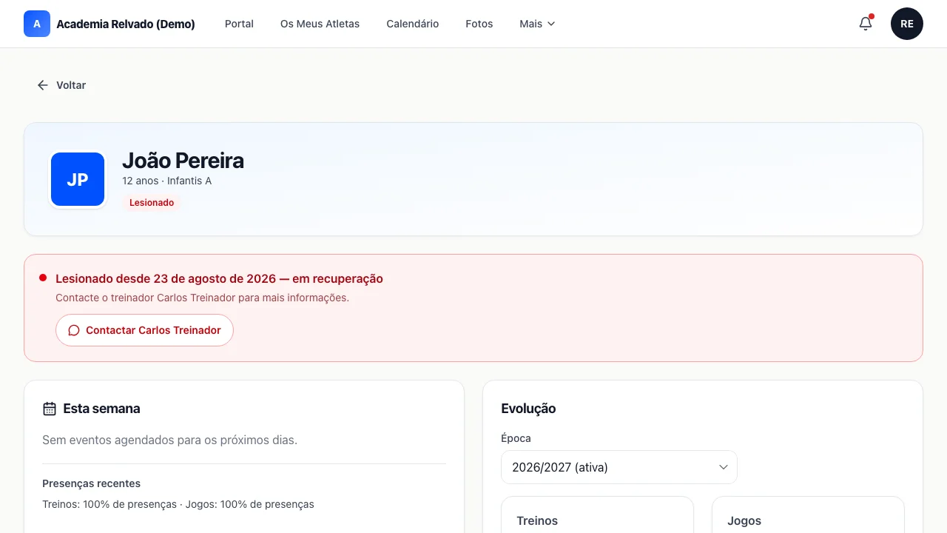Click the injury date alert heading
This screenshot has height=533, width=947.
[219, 279]
